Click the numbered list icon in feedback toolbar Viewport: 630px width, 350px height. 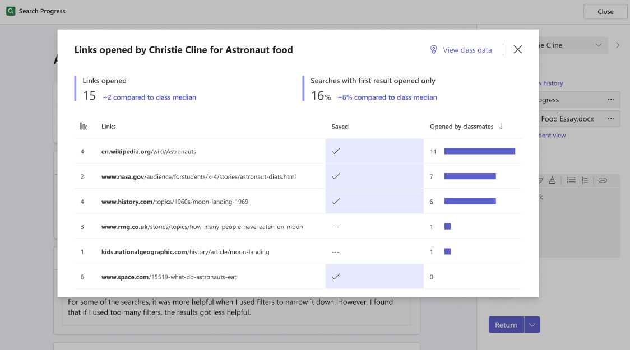(x=585, y=180)
